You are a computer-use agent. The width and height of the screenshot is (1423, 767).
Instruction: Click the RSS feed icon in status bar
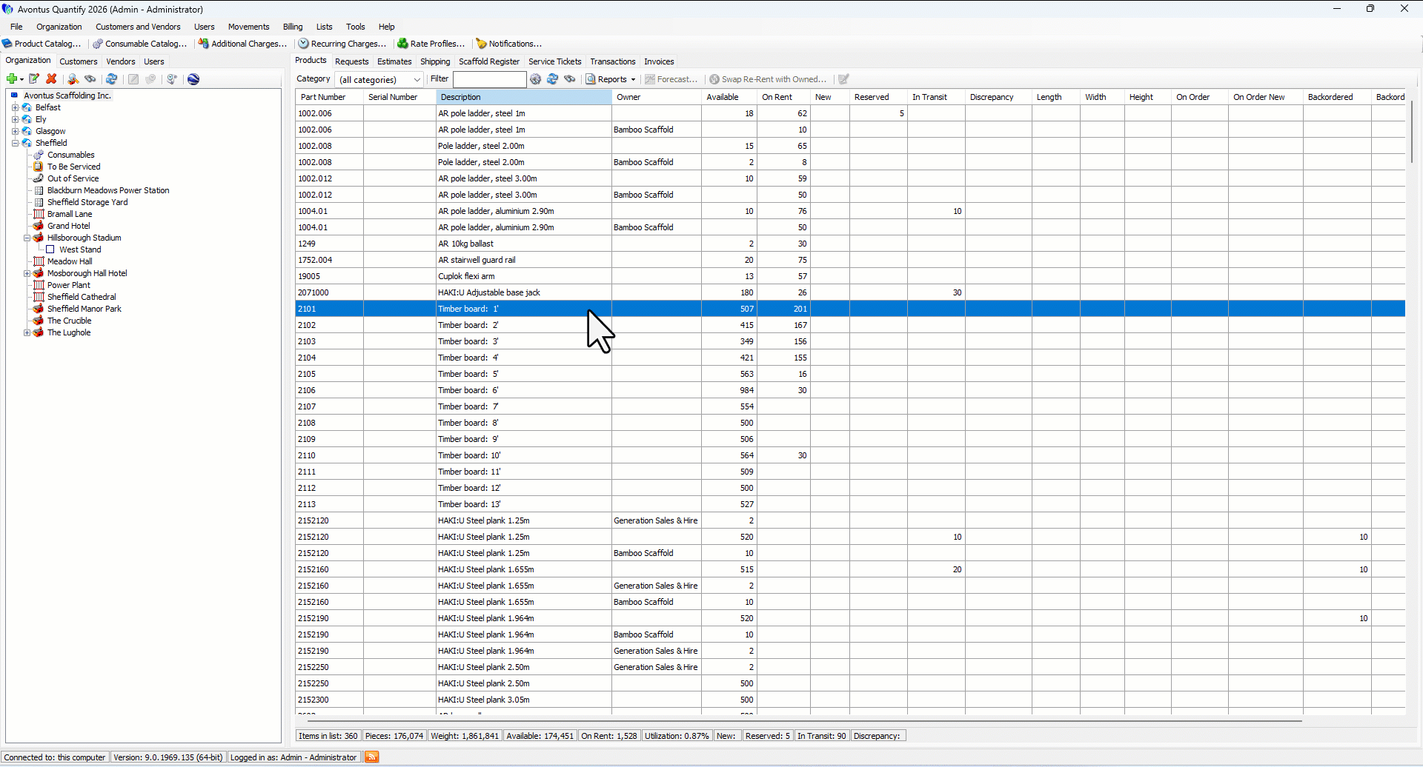point(372,757)
